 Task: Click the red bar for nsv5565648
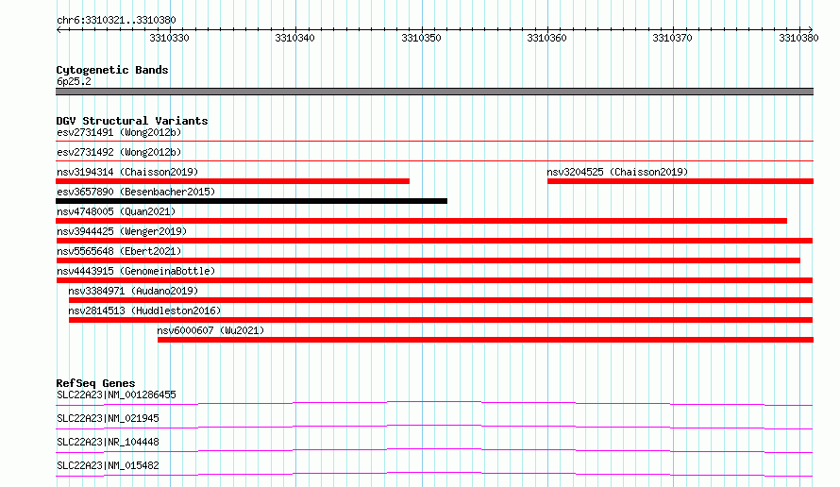428,260
